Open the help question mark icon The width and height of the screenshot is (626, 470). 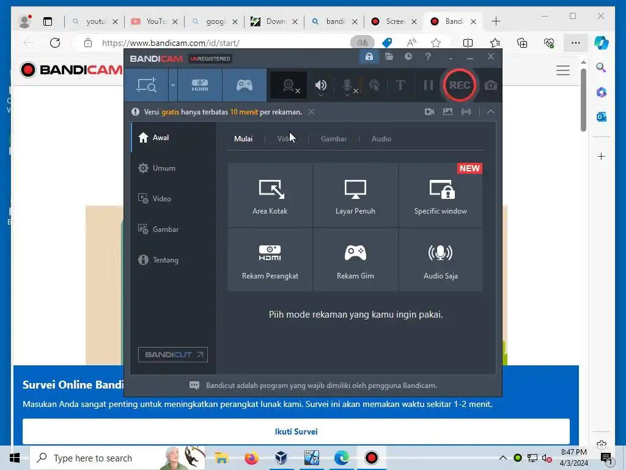pos(428,57)
